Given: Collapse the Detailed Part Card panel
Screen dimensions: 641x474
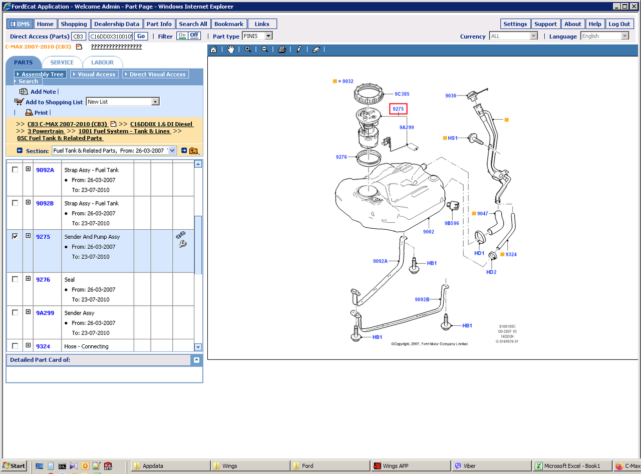Looking at the screenshot, I should [x=197, y=360].
